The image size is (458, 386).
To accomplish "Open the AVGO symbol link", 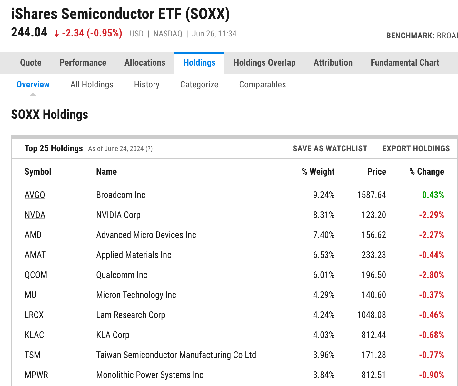I will pos(35,195).
